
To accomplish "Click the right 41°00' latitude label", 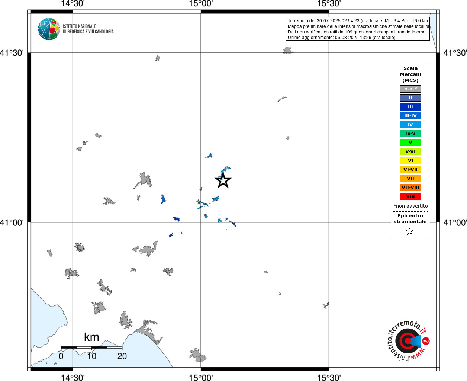I will (x=455, y=222).
